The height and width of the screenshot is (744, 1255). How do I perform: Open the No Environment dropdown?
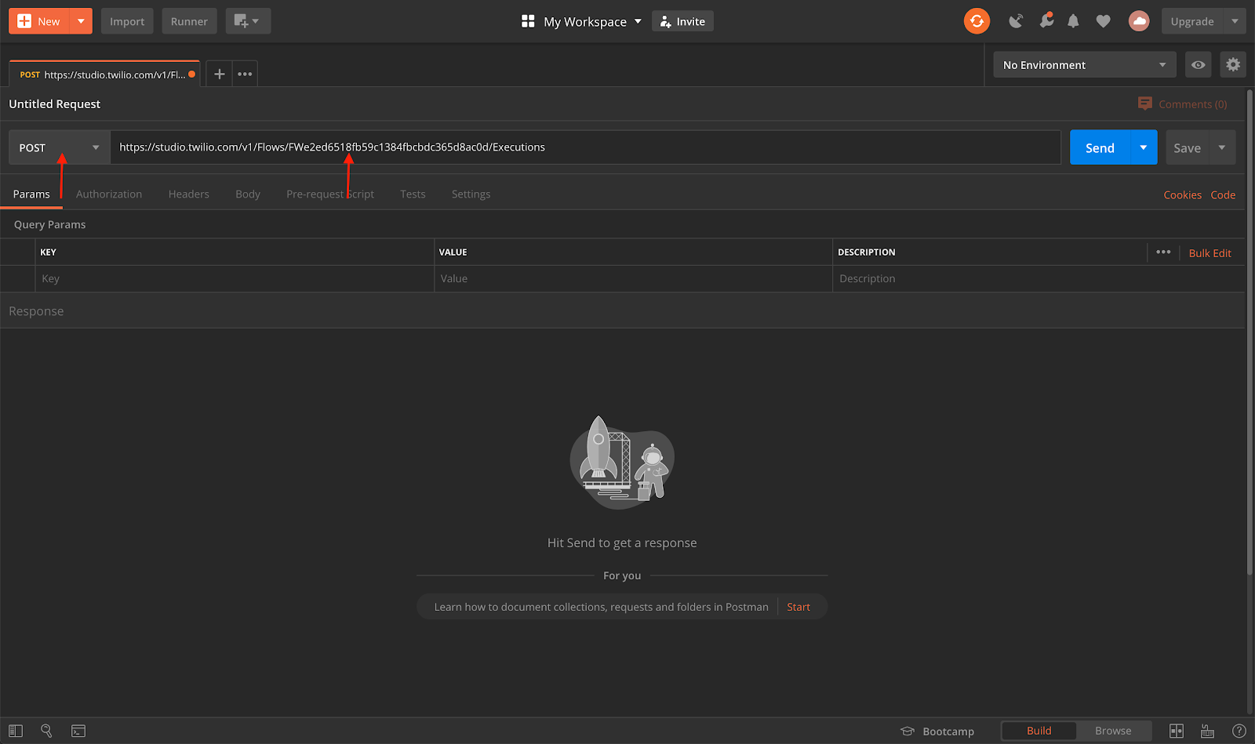[1083, 65]
